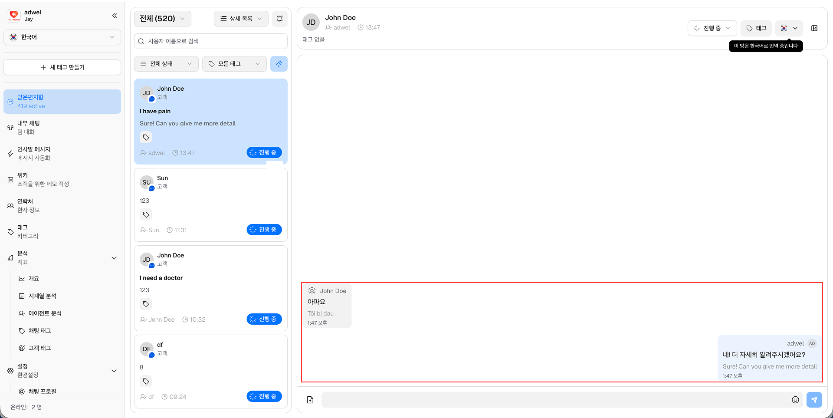Image resolution: width=833 pixels, height=418 pixels.
Task: Open the emoji picker in message box
Action: [x=796, y=400]
